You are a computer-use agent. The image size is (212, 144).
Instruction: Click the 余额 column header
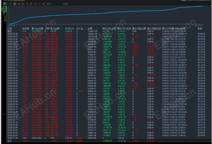pyautogui.click(x=90, y=29)
